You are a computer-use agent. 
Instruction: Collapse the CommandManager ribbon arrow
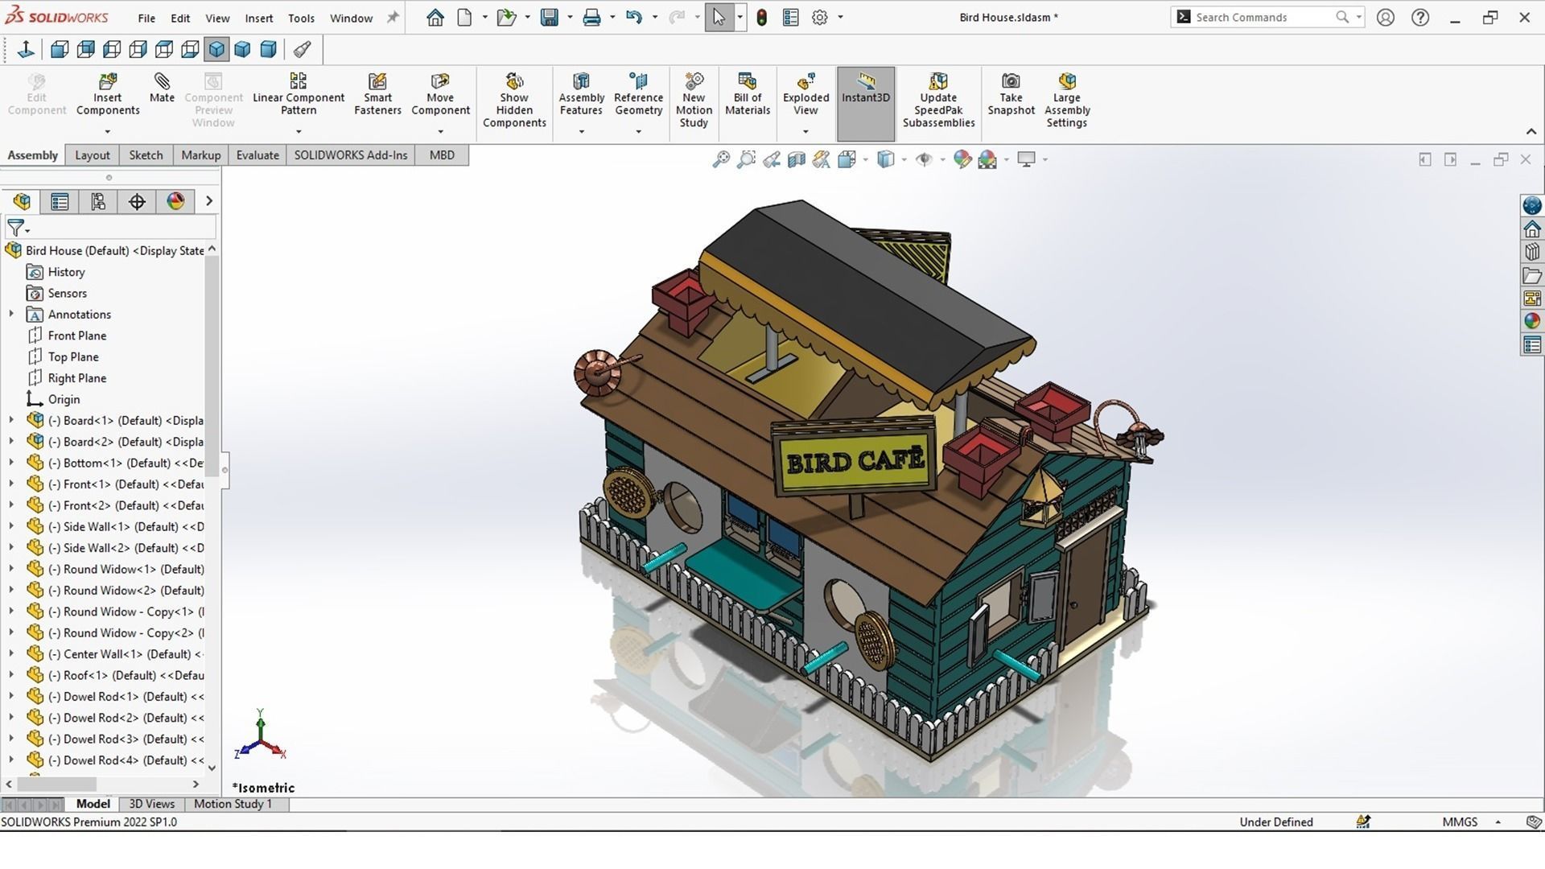coord(1531,131)
